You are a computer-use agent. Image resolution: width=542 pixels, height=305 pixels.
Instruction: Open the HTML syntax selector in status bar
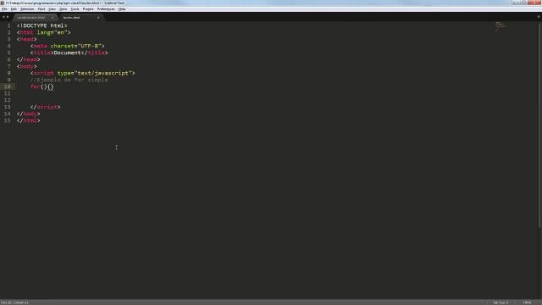tap(527, 302)
